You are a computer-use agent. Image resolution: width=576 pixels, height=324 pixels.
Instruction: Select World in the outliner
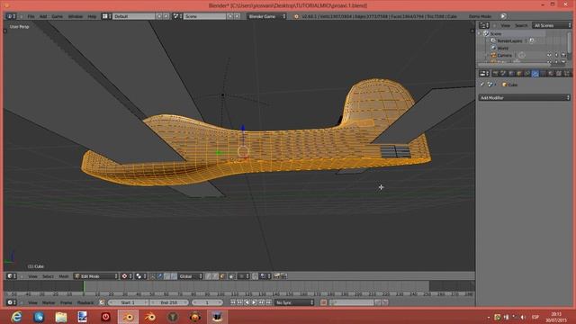pyautogui.click(x=502, y=48)
